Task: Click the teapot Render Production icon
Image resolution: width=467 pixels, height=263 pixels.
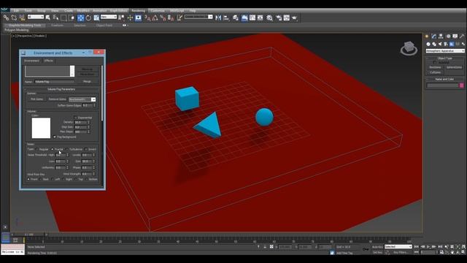Action: (295, 18)
